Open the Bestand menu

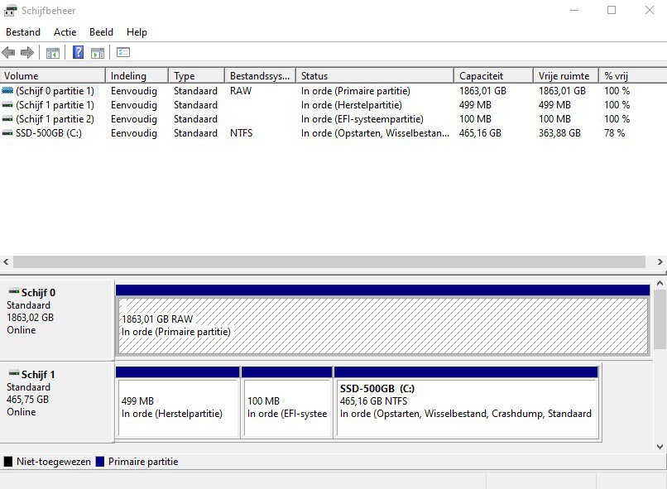(x=23, y=32)
